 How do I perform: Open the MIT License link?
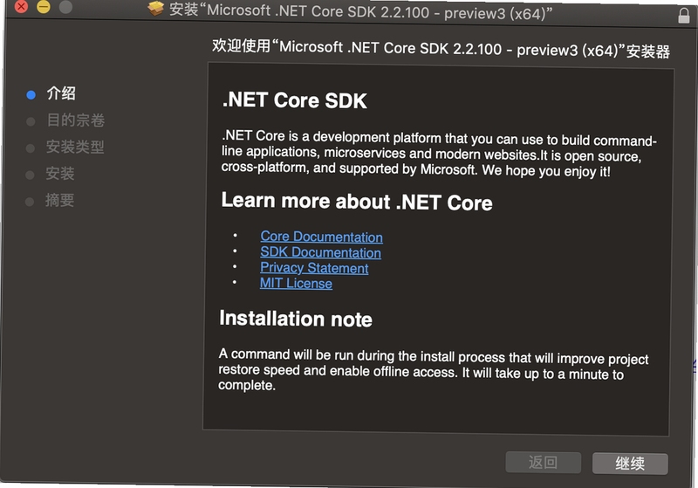[x=296, y=283]
